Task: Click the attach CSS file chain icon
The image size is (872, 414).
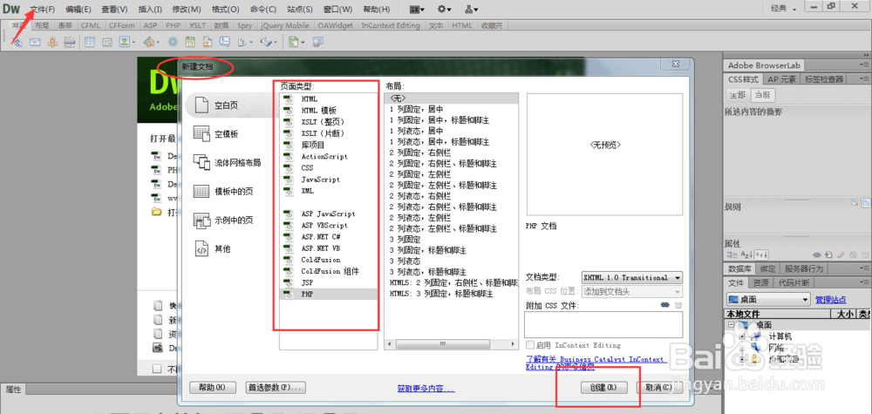Action: 664,305
